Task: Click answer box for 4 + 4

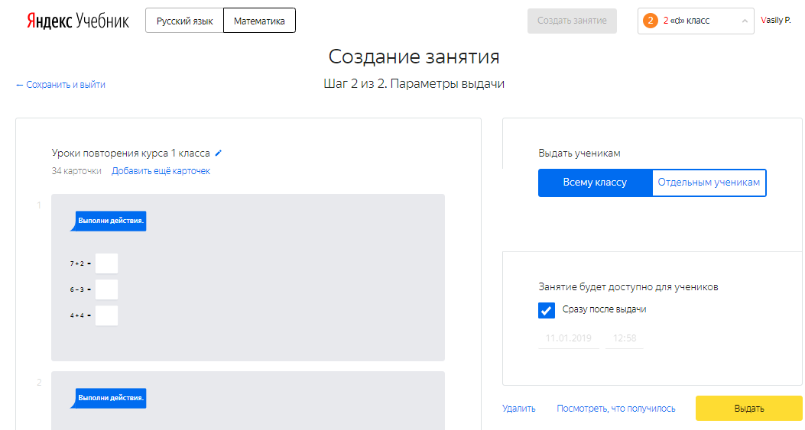Action: tap(107, 315)
